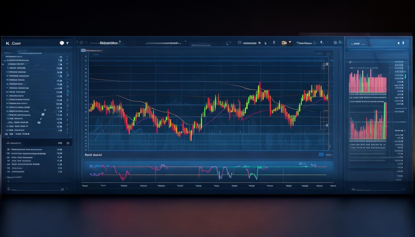Viewport: 415px width, 237px height.
Task: Click the square icon at toolbar's far right
Action: pos(340,43)
